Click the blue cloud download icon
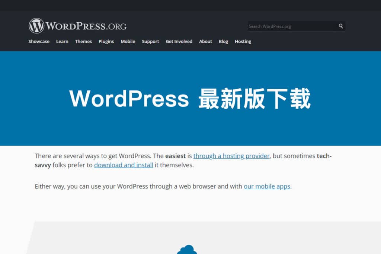The image size is (381, 254). 187,250
